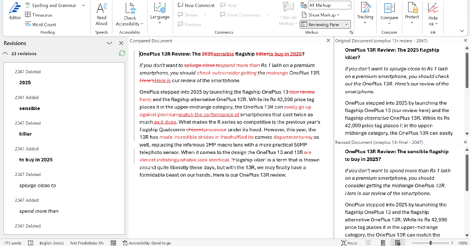
Task: Collapse the 23 revisions summary
Action: pos(5,54)
